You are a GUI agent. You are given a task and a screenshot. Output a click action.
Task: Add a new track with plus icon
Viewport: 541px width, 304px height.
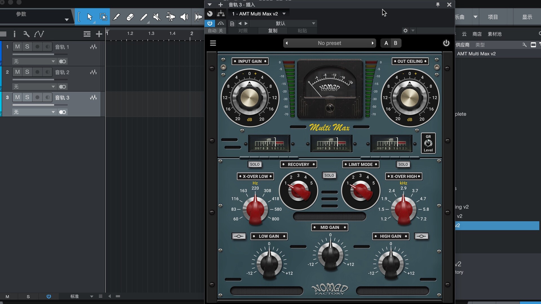point(99,34)
